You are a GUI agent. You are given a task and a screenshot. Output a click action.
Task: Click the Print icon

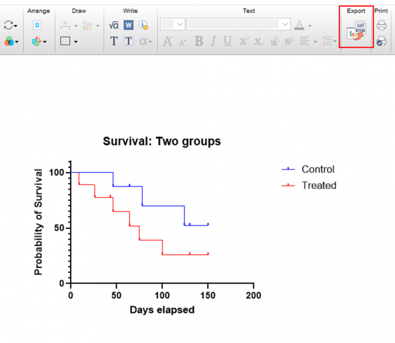pyautogui.click(x=382, y=25)
